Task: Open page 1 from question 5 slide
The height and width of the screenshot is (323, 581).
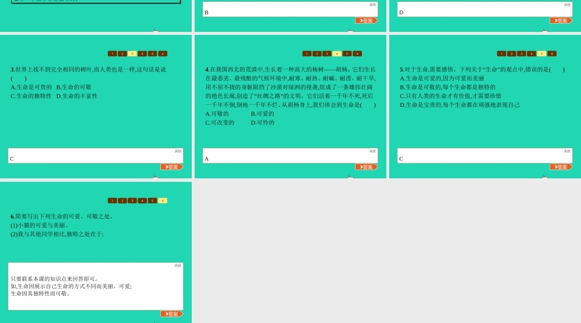Action: pyautogui.click(x=501, y=53)
